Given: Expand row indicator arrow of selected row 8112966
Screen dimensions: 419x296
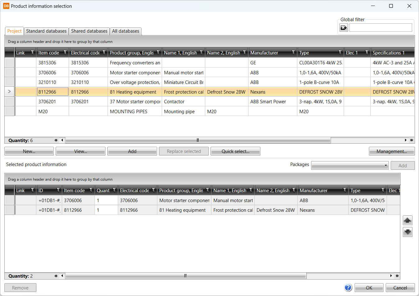Looking at the screenshot, I should pyautogui.click(x=9, y=92).
